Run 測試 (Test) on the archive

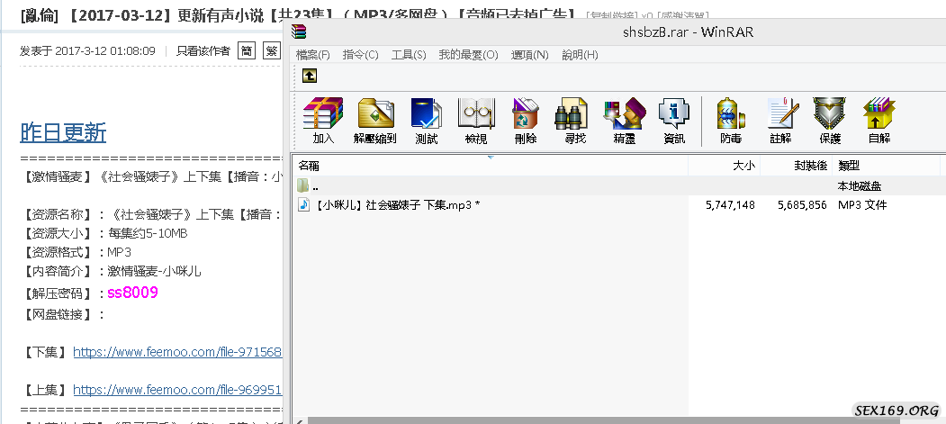tap(426, 121)
